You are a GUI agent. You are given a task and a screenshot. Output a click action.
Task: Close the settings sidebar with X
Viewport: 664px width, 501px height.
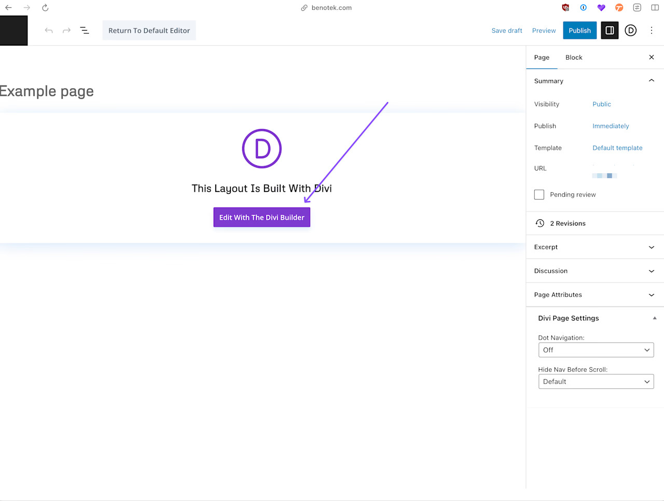click(x=652, y=58)
